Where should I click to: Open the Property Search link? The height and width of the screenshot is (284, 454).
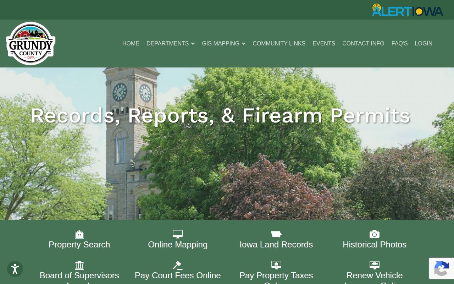click(79, 245)
